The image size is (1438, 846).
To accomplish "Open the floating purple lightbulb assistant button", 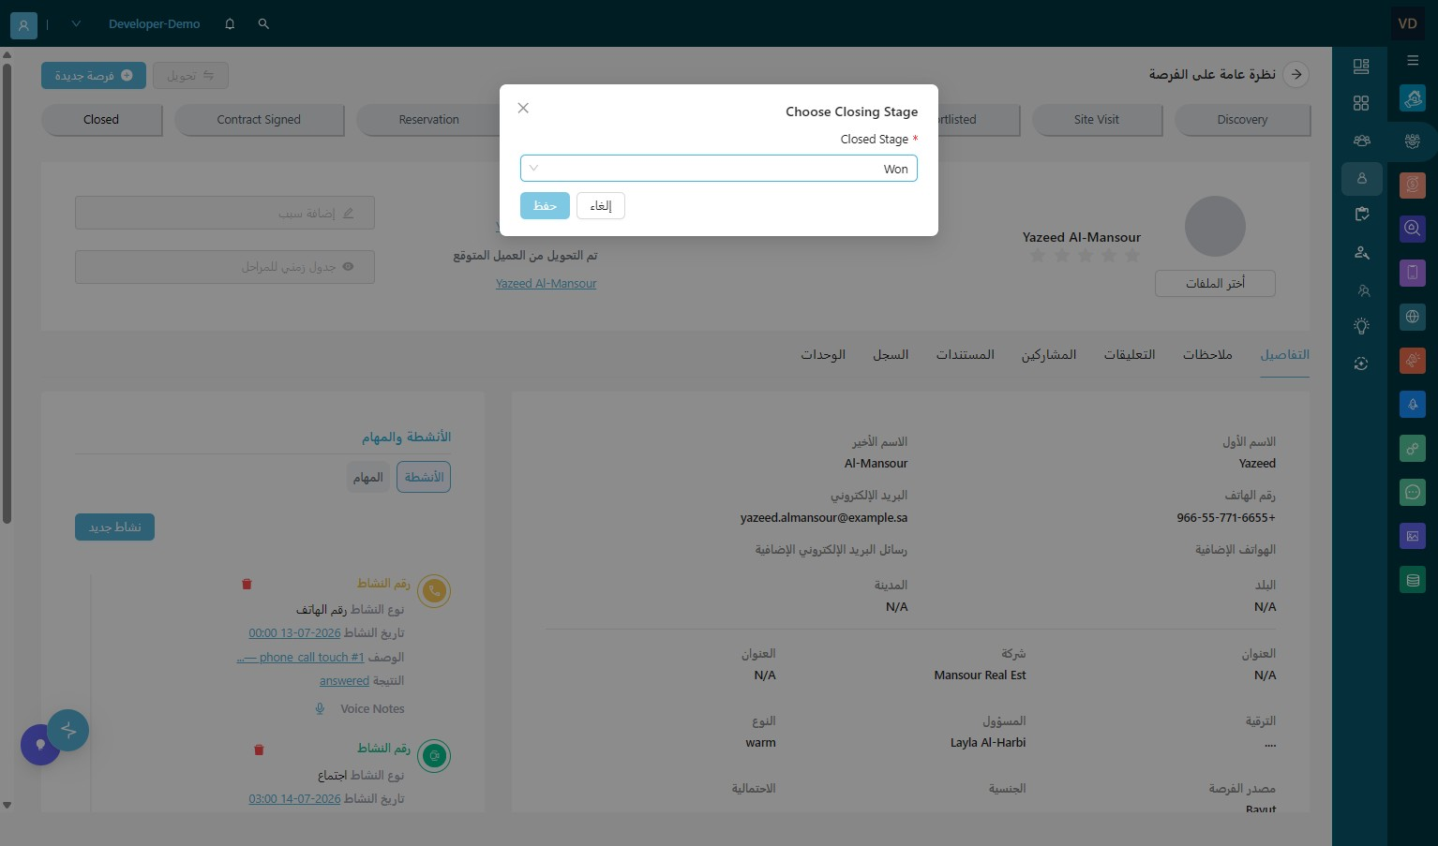I will pos(40,745).
